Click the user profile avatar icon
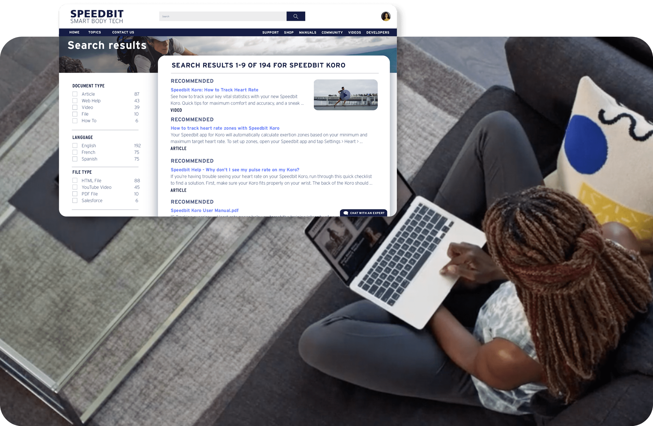The height and width of the screenshot is (426, 653). point(386,16)
